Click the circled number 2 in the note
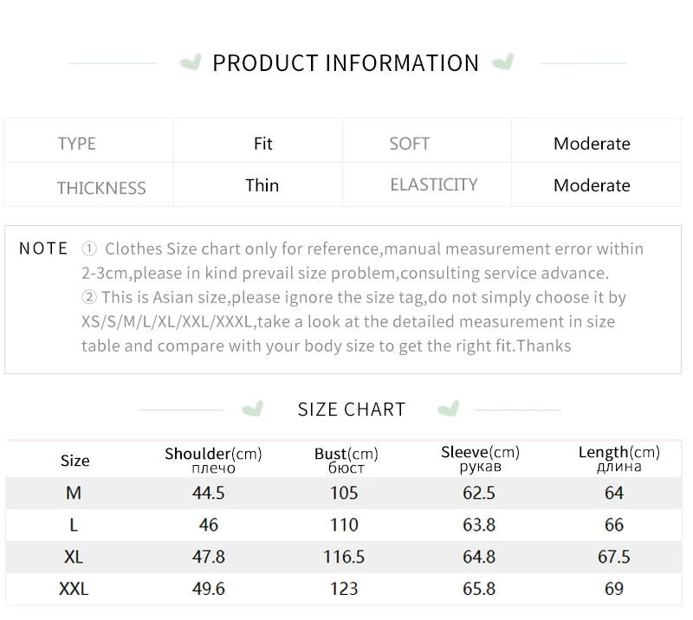The height and width of the screenshot is (620, 693). (x=89, y=298)
